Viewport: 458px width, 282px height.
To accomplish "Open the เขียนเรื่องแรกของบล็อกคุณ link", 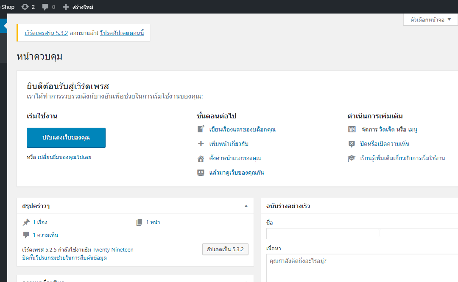I will (x=243, y=129).
